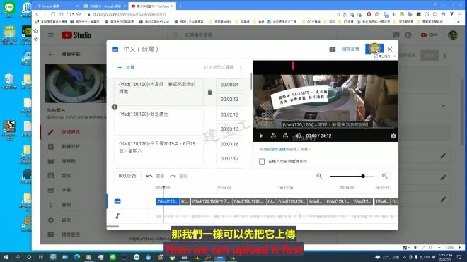Viewport: 467px width, 262px height.
Task: Select first blue caption block on timeline
Action: pos(168,201)
